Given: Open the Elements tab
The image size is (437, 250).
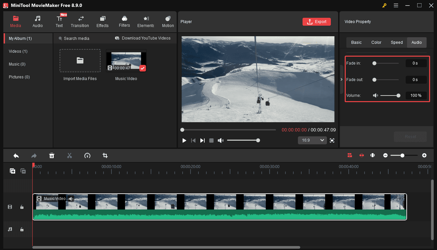Looking at the screenshot, I should [146, 22].
